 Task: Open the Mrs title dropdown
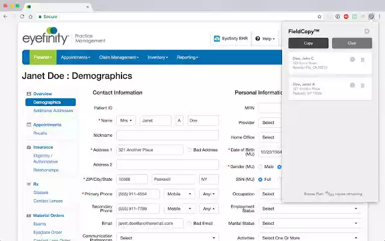[x=126, y=120]
